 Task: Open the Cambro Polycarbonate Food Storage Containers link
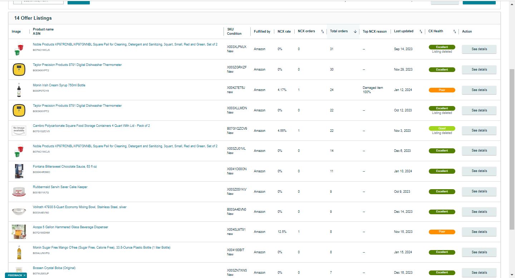pyautogui.click(x=91, y=126)
